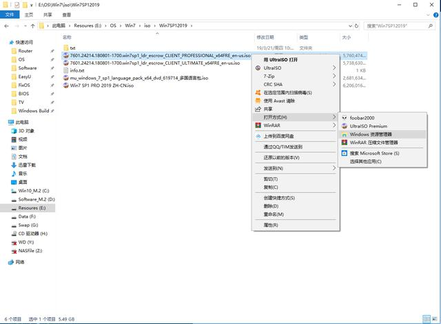Select the txt folder icon
The image size is (441, 324).
click(66, 48)
